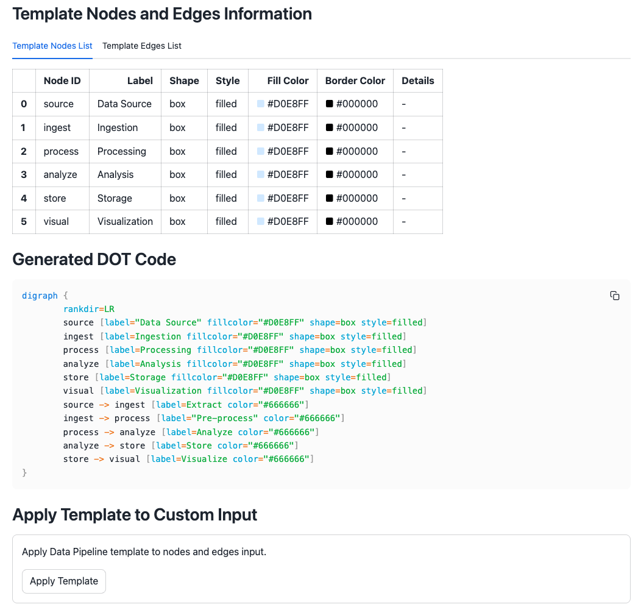The width and height of the screenshot is (641, 607).
Task: Click the Details column header
Action: coord(418,80)
